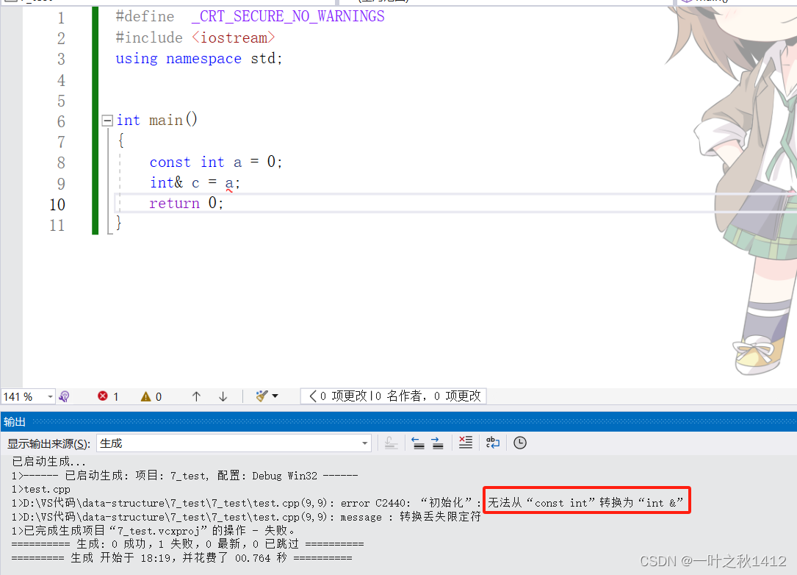Navigate to previous item with up arrow
The image size is (797, 575).
click(x=197, y=396)
